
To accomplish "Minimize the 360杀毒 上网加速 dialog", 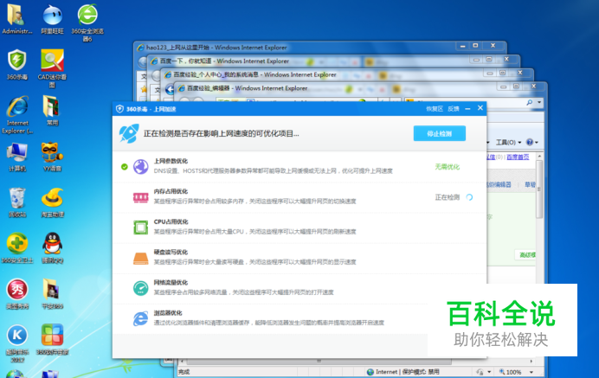I will [x=467, y=109].
